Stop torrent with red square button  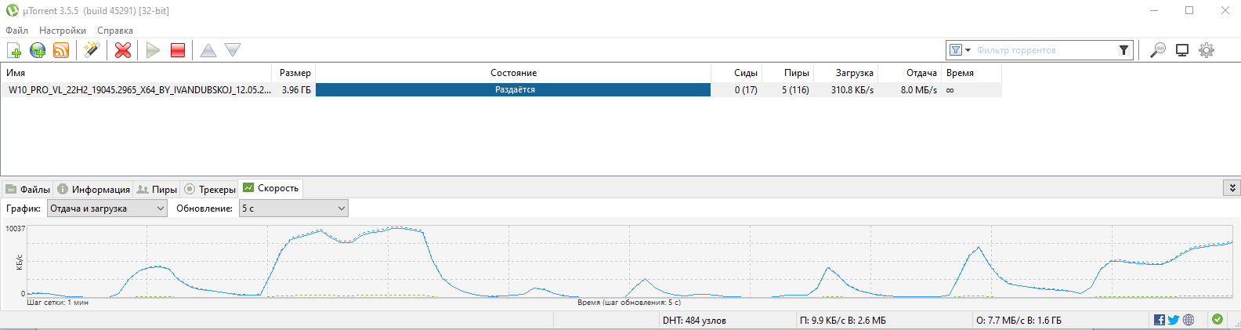point(178,50)
